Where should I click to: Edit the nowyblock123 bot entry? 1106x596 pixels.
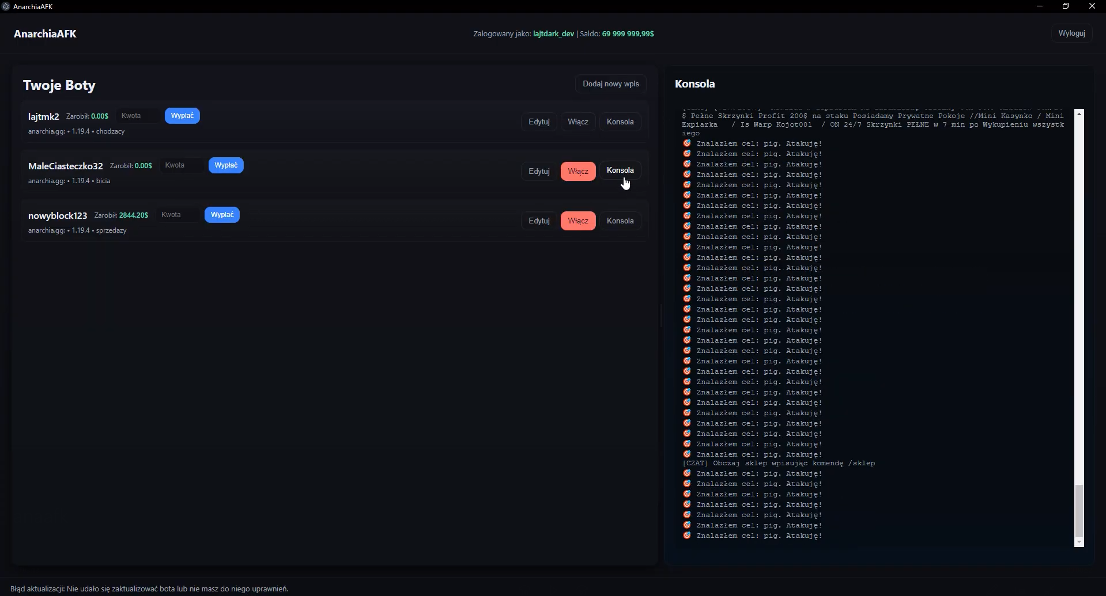tap(539, 221)
